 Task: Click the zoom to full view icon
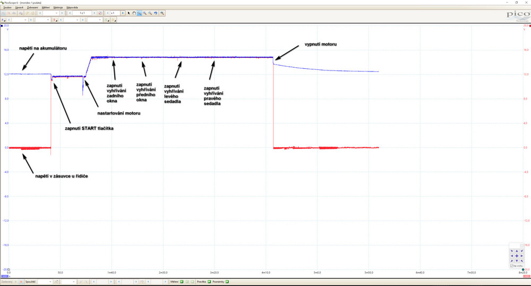pos(162,13)
